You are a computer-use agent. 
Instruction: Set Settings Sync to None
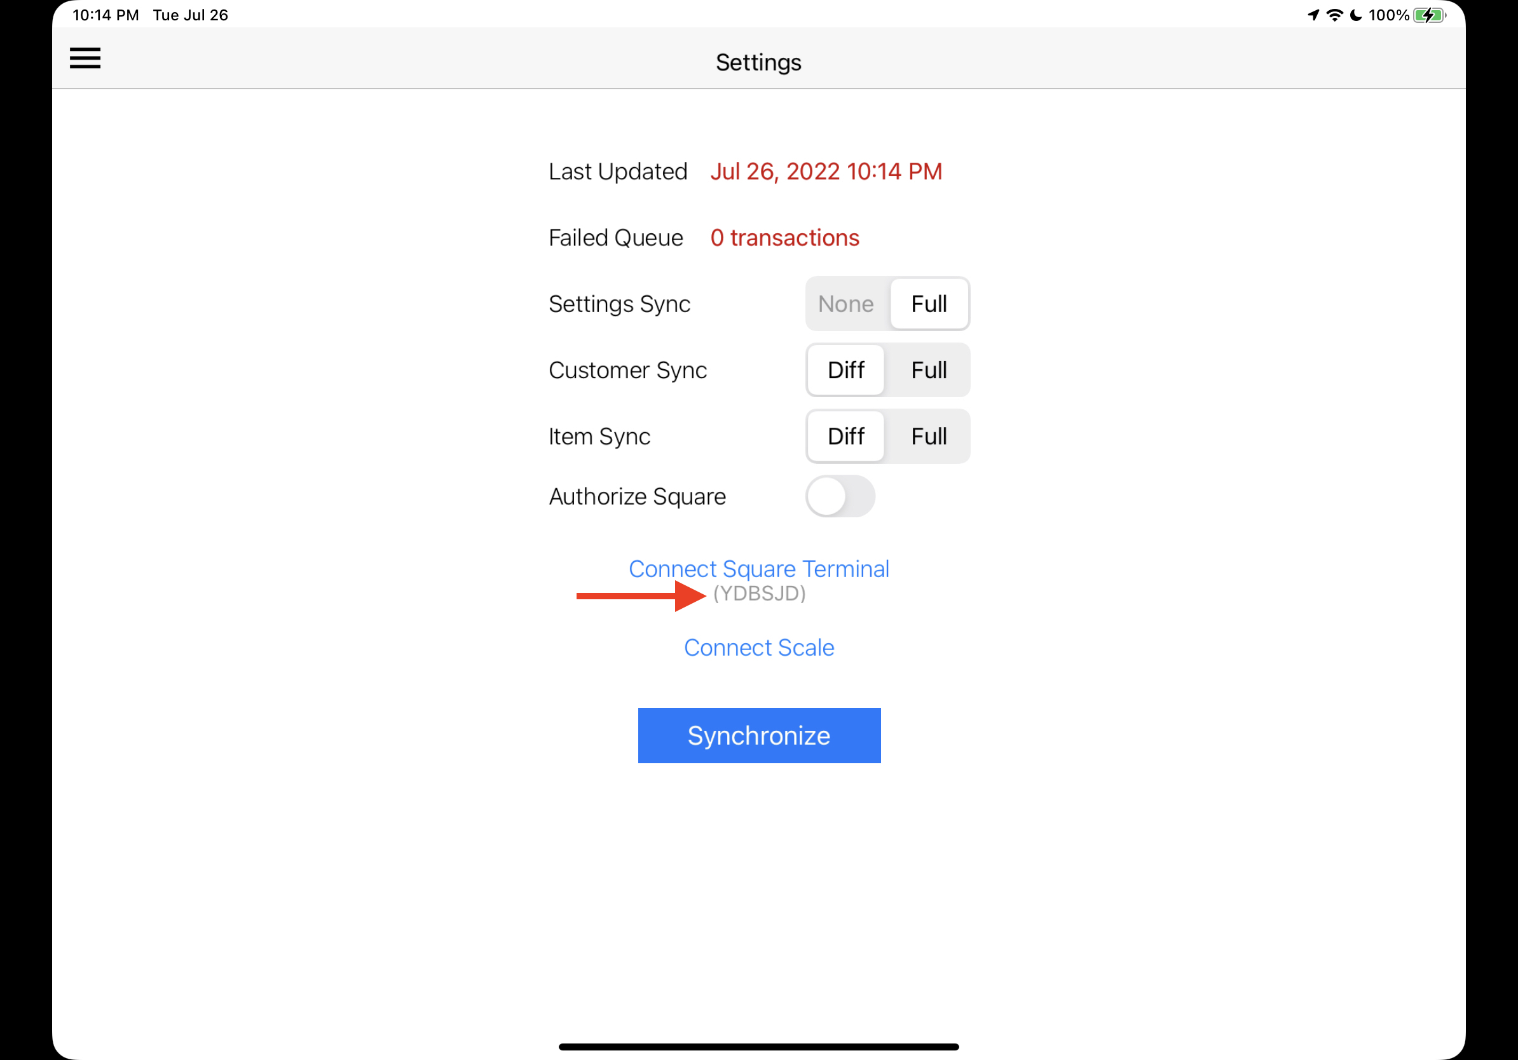[x=845, y=304]
